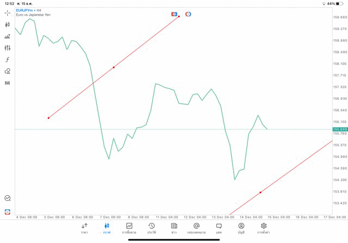Open the function (f) indicators icon
This screenshot has width=348, height=243.
[x=8, y=60]
